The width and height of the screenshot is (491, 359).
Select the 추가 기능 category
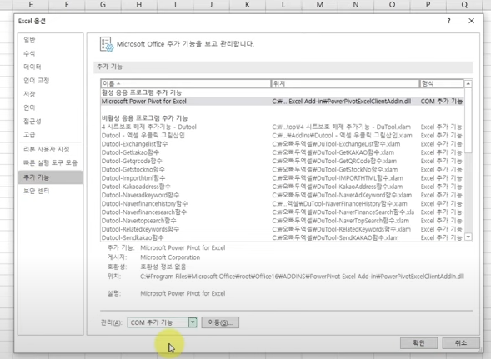coord(50,177)
